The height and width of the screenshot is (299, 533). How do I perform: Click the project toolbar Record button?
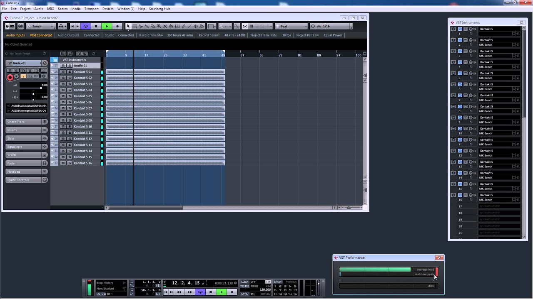tap(117, 26)
